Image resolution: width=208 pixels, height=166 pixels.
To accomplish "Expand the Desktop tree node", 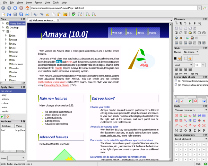I will 3,27.
